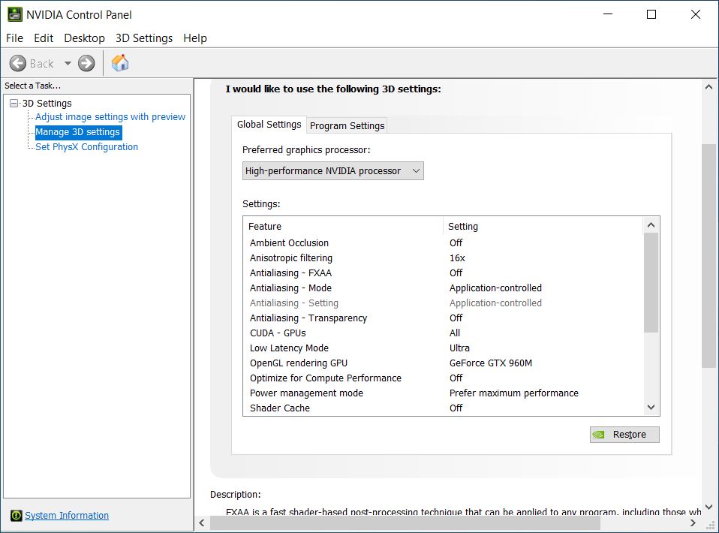Click the System Information icon
719x533 pixels.
coord(16,516)
